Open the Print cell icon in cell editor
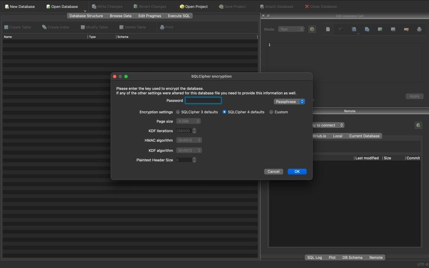Viewport: 429px width, 268px height. pyautogui.click(x=419, y=29)
